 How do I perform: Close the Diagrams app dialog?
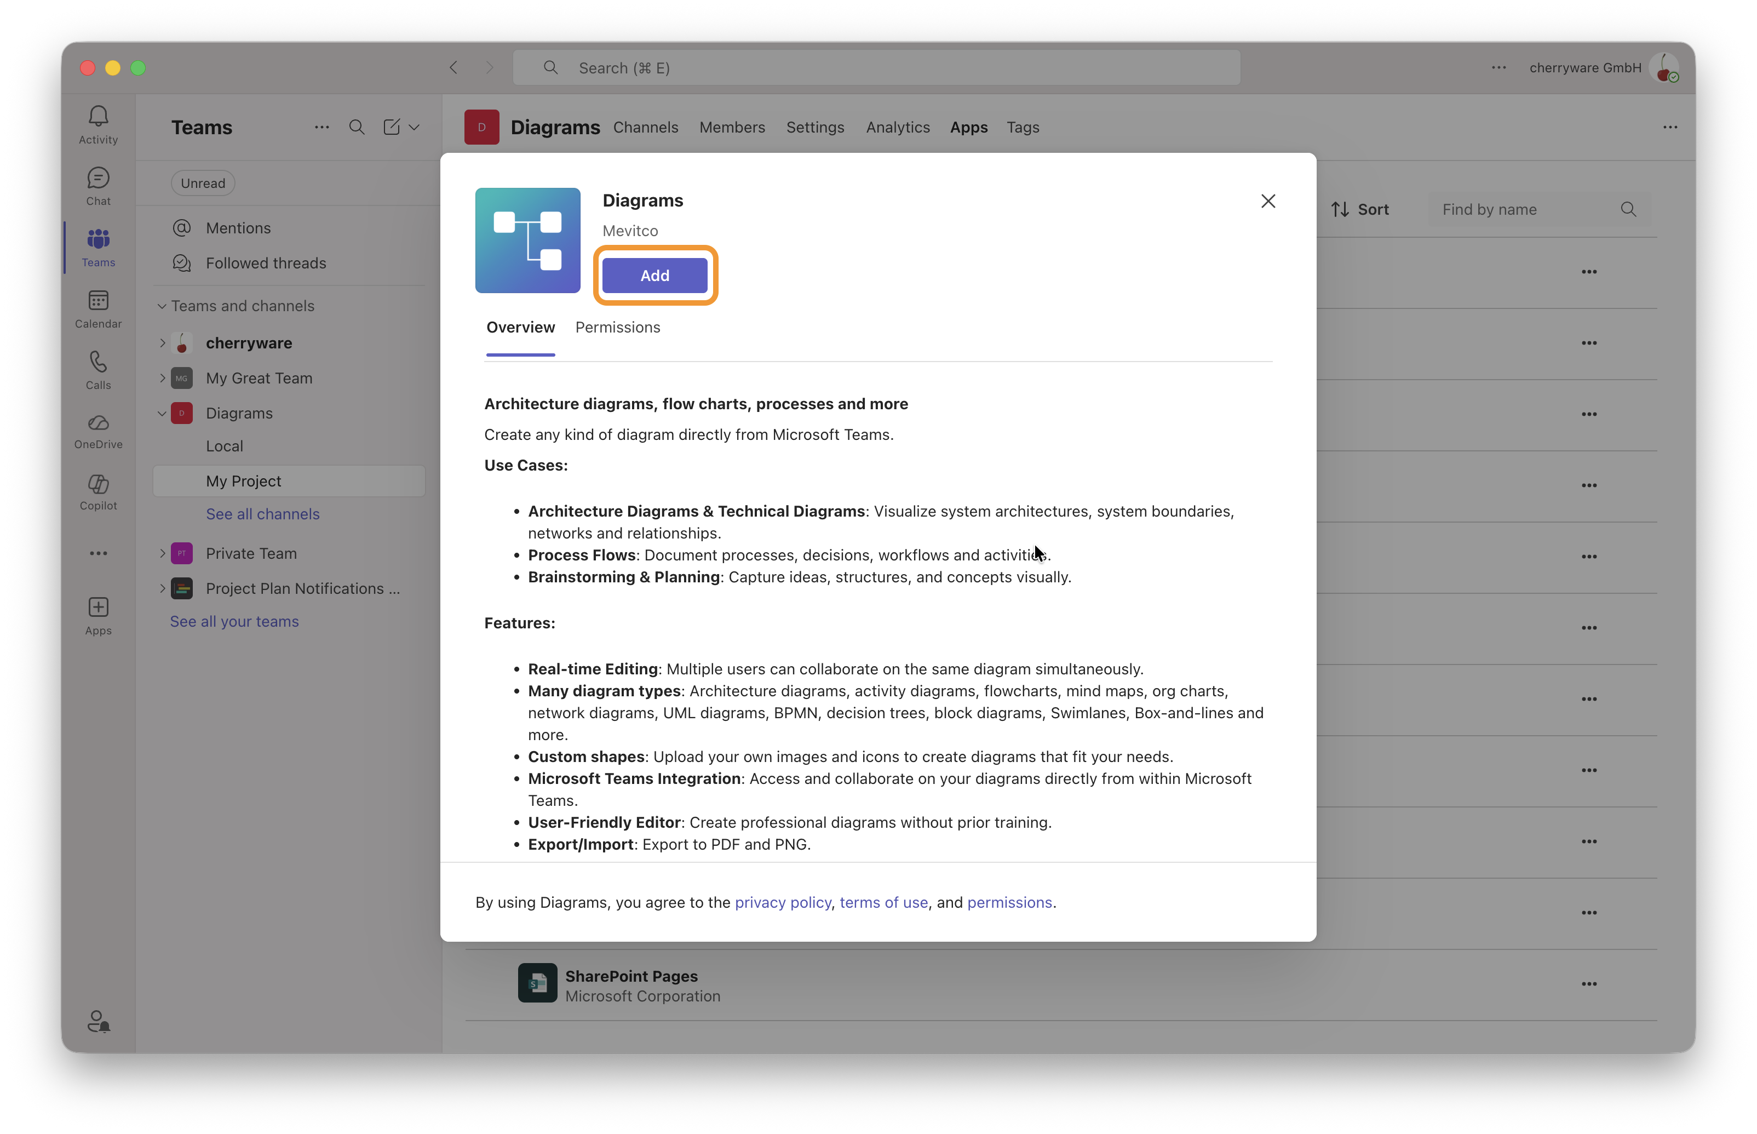[x=1267, y=201]
